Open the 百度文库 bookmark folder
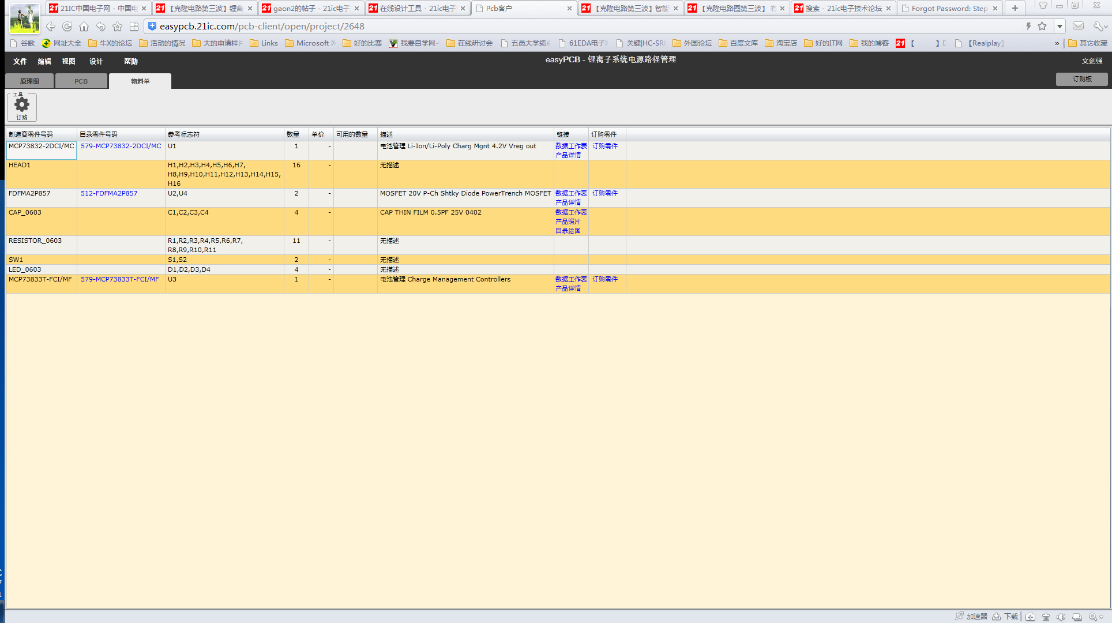 738,43
